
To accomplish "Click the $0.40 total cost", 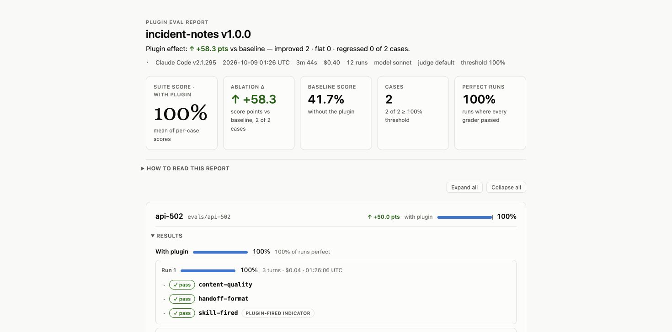I will point(331,63).
